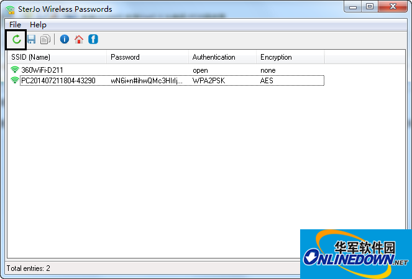Screen dimensions: 412x279
Task: Select the 360WiFi-D211 network row
Action: [167, 70]
